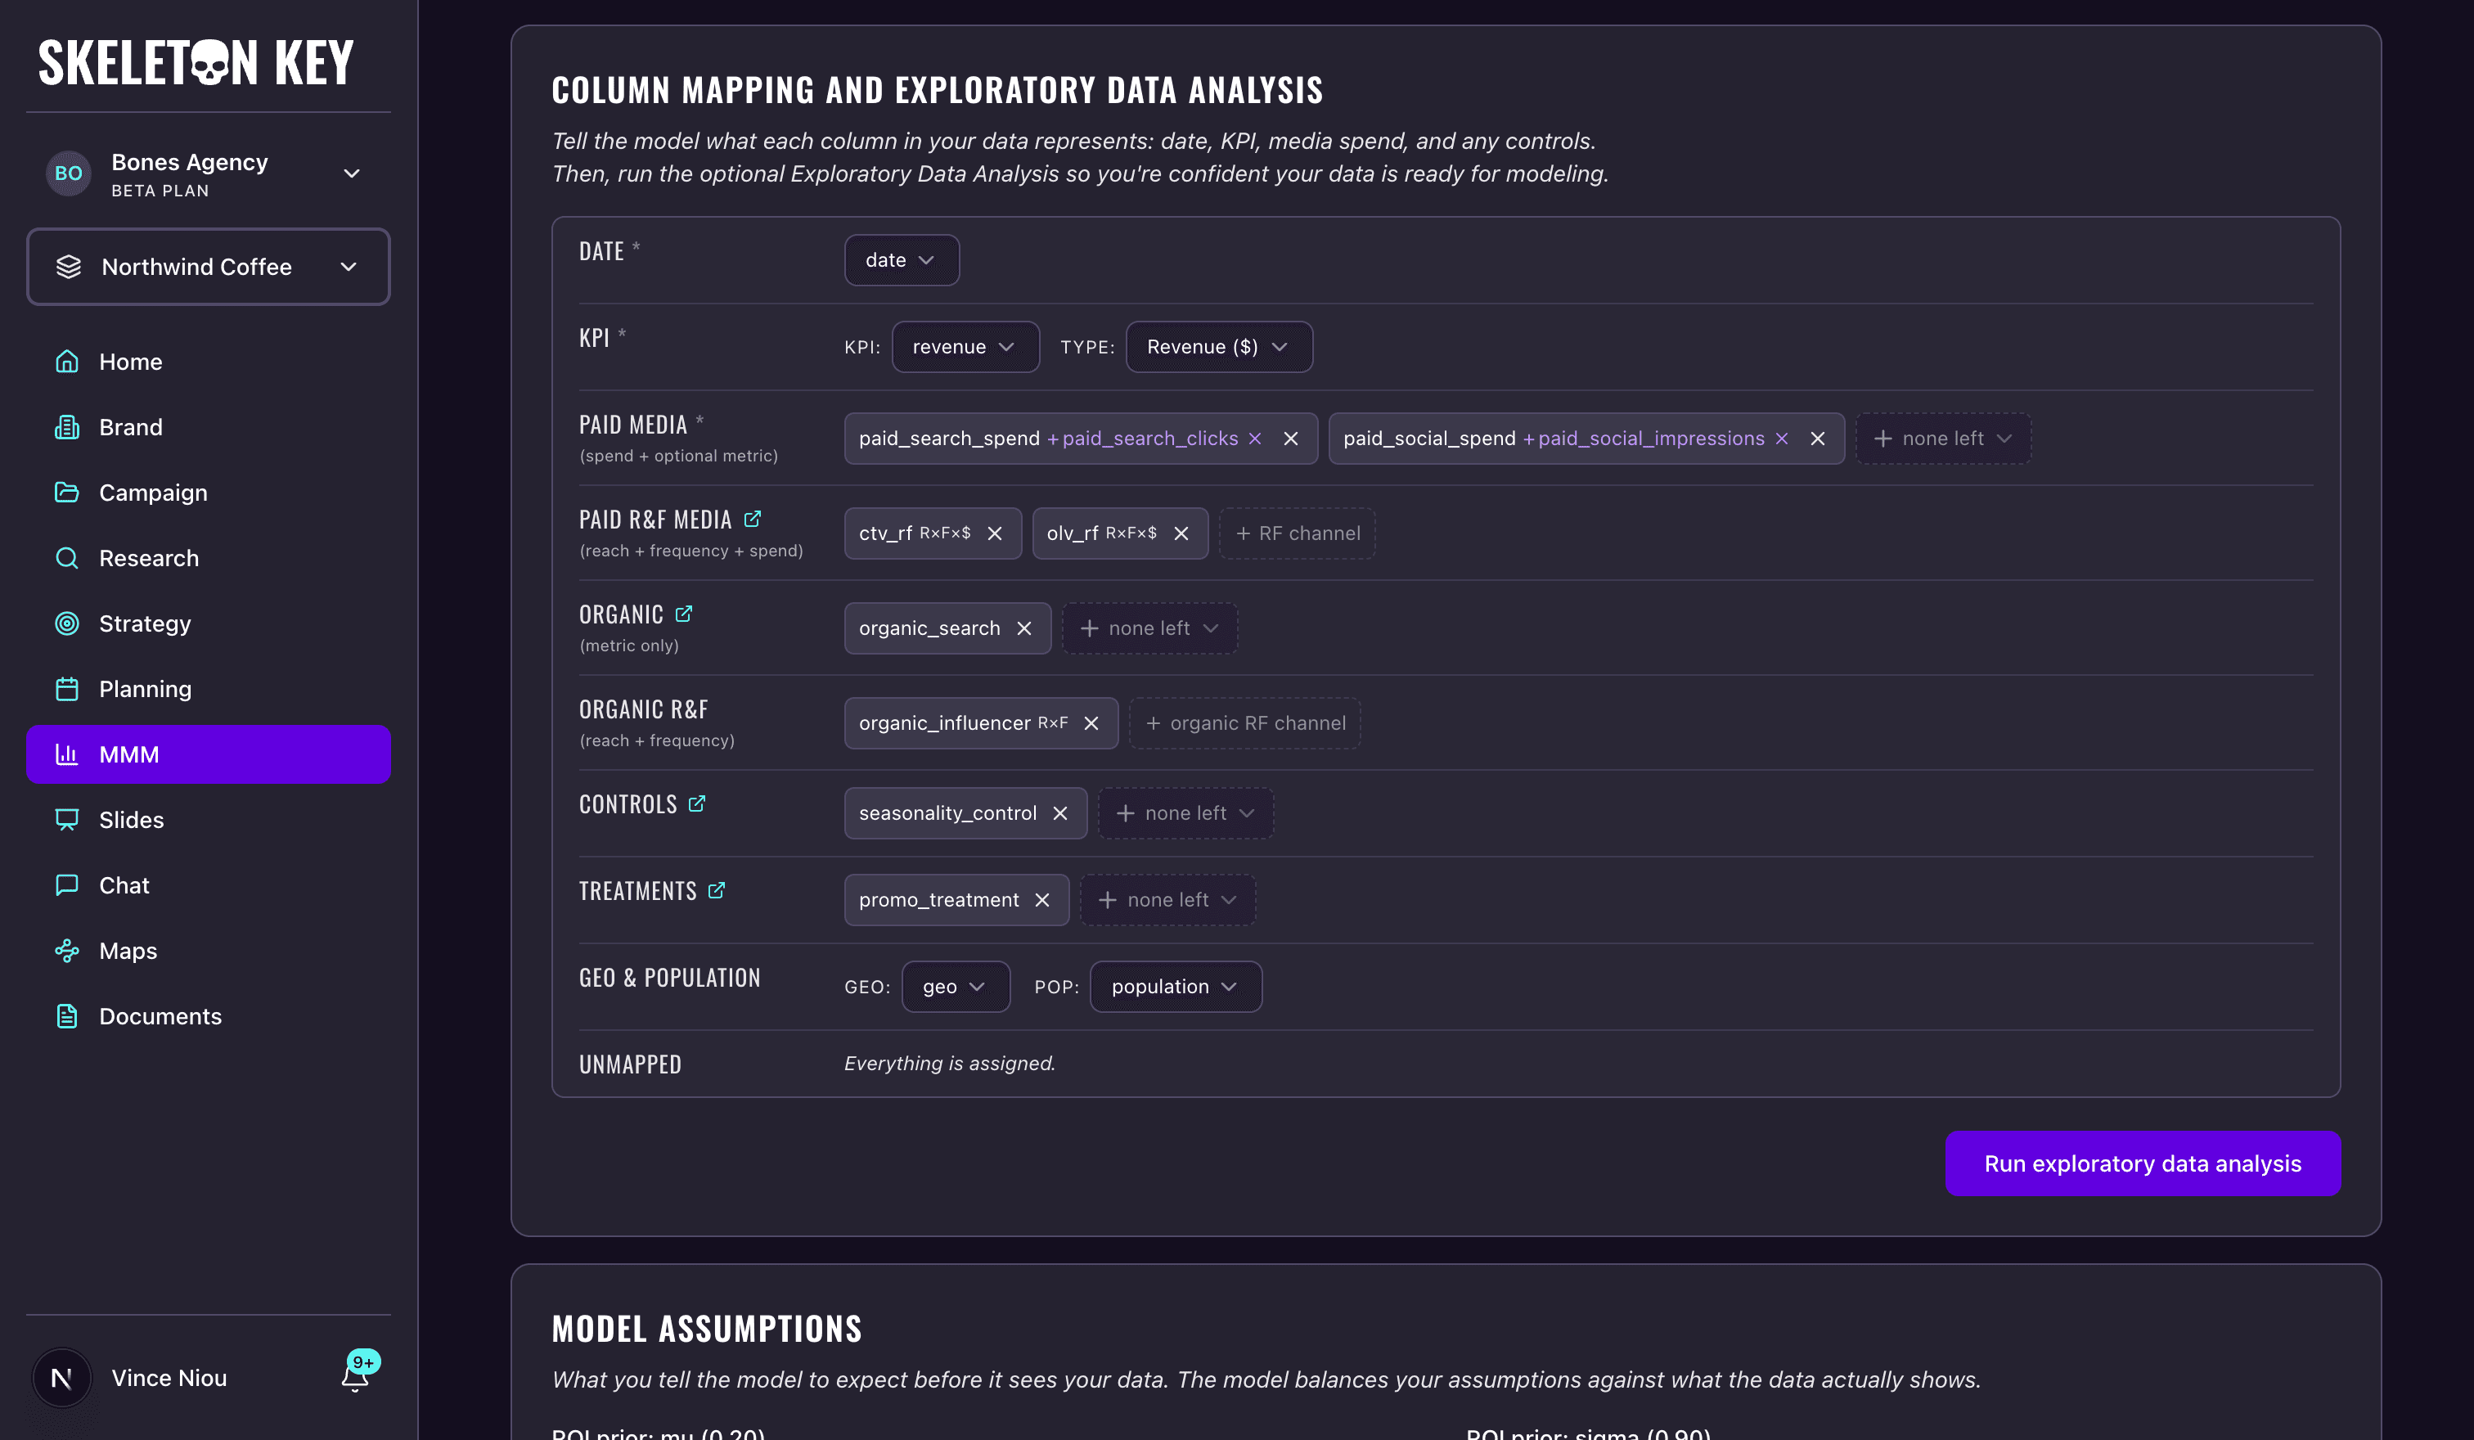
Task: Remove the ctv_rf channel chip
Action: pos(995,533)
